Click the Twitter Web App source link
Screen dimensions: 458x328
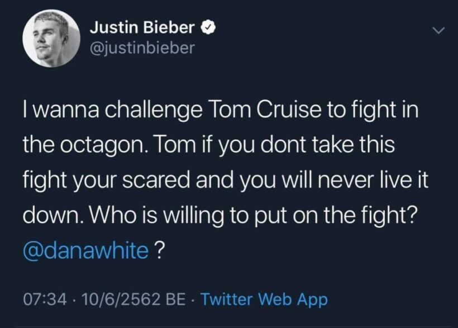click(x=264, y=299)
